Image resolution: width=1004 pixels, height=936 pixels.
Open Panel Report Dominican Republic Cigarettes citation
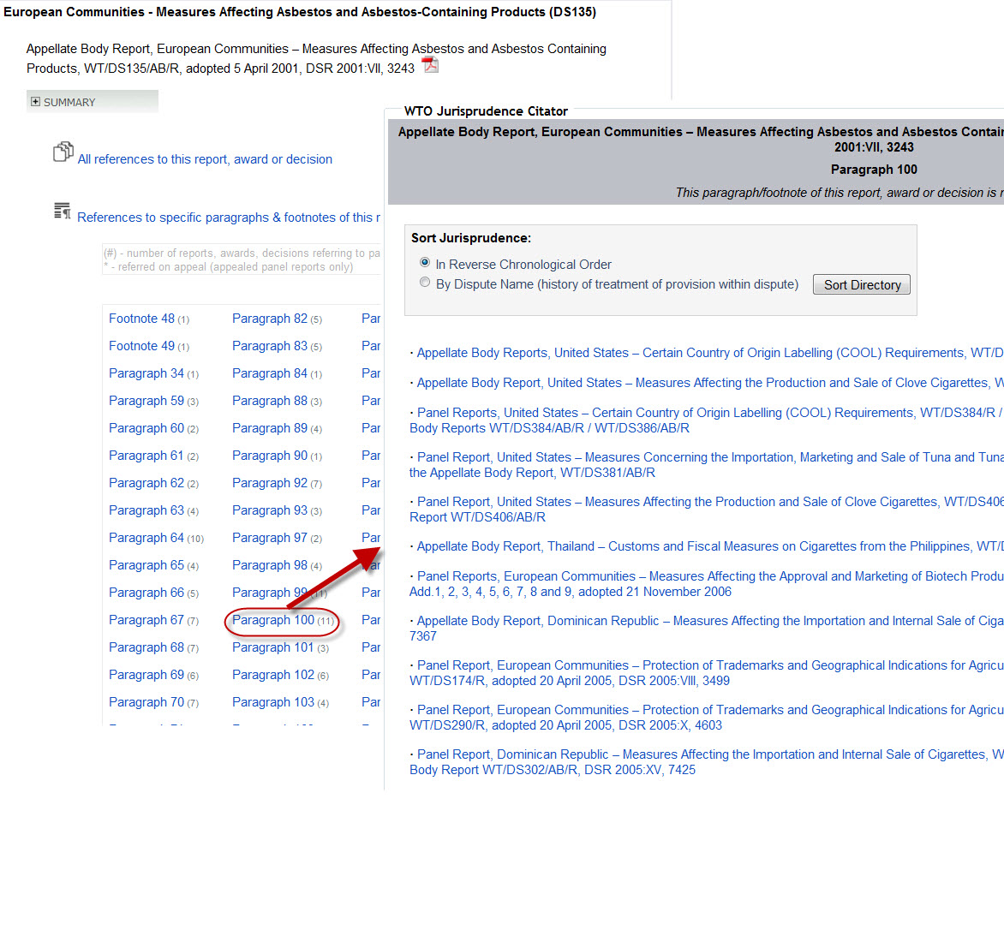pos(706,762)
